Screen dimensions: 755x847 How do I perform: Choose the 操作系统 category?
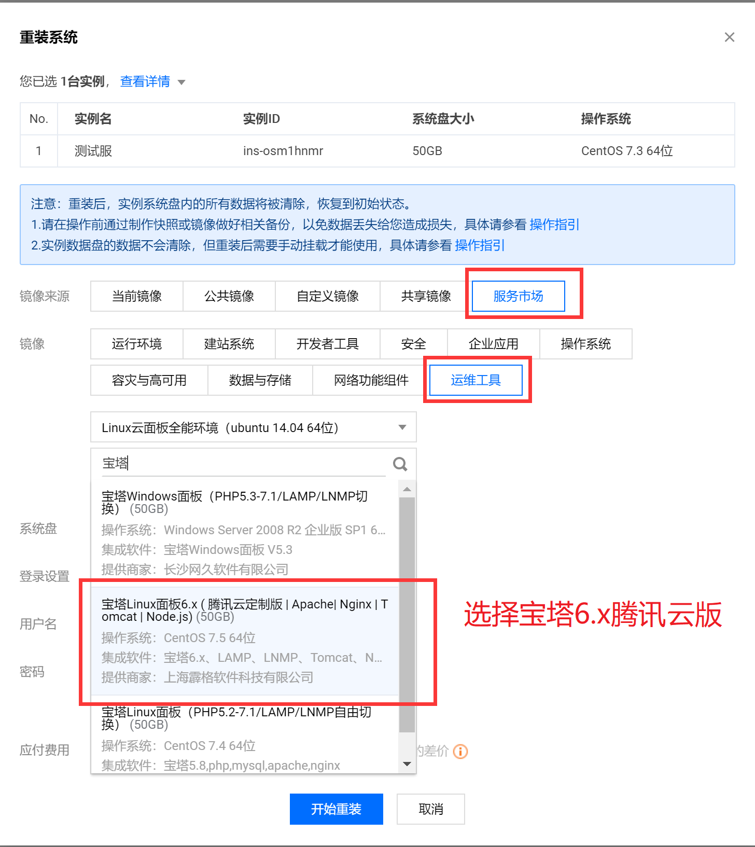(586, 344)
